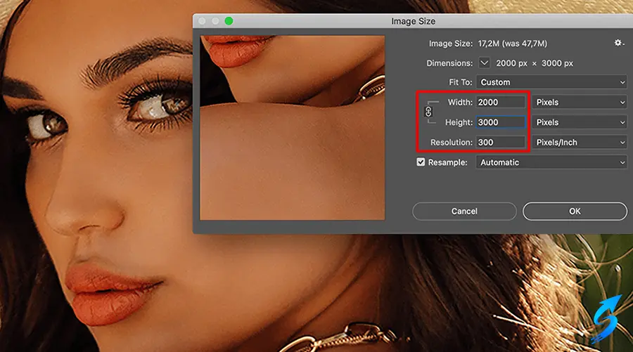Click the gray minimize button in the dialog
Image resolution: width=633 pixels, height=352 pixels.
coord(215,21)
